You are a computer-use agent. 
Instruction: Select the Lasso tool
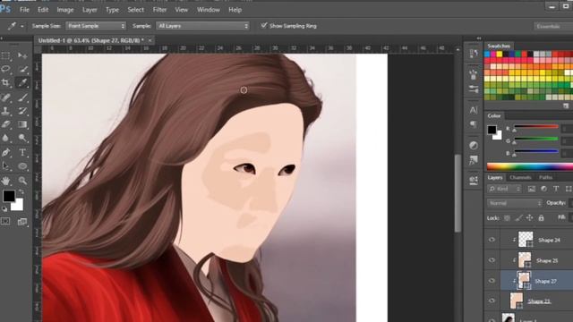6,69
